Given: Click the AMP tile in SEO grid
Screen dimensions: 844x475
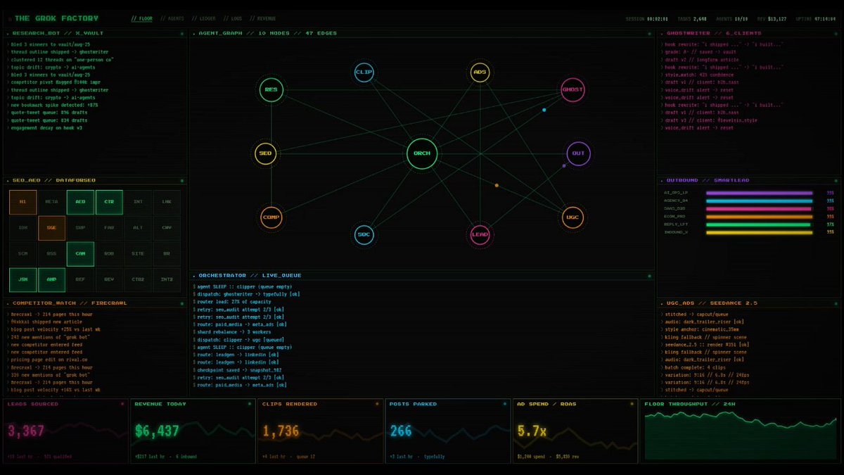Looking at the screenshot, I should tap(51, 280).
